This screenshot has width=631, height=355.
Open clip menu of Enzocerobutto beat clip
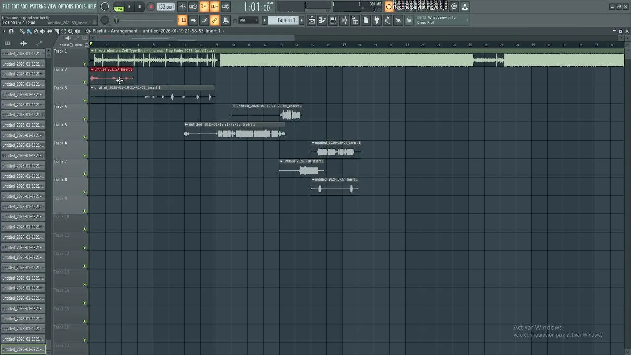[92, 51]
